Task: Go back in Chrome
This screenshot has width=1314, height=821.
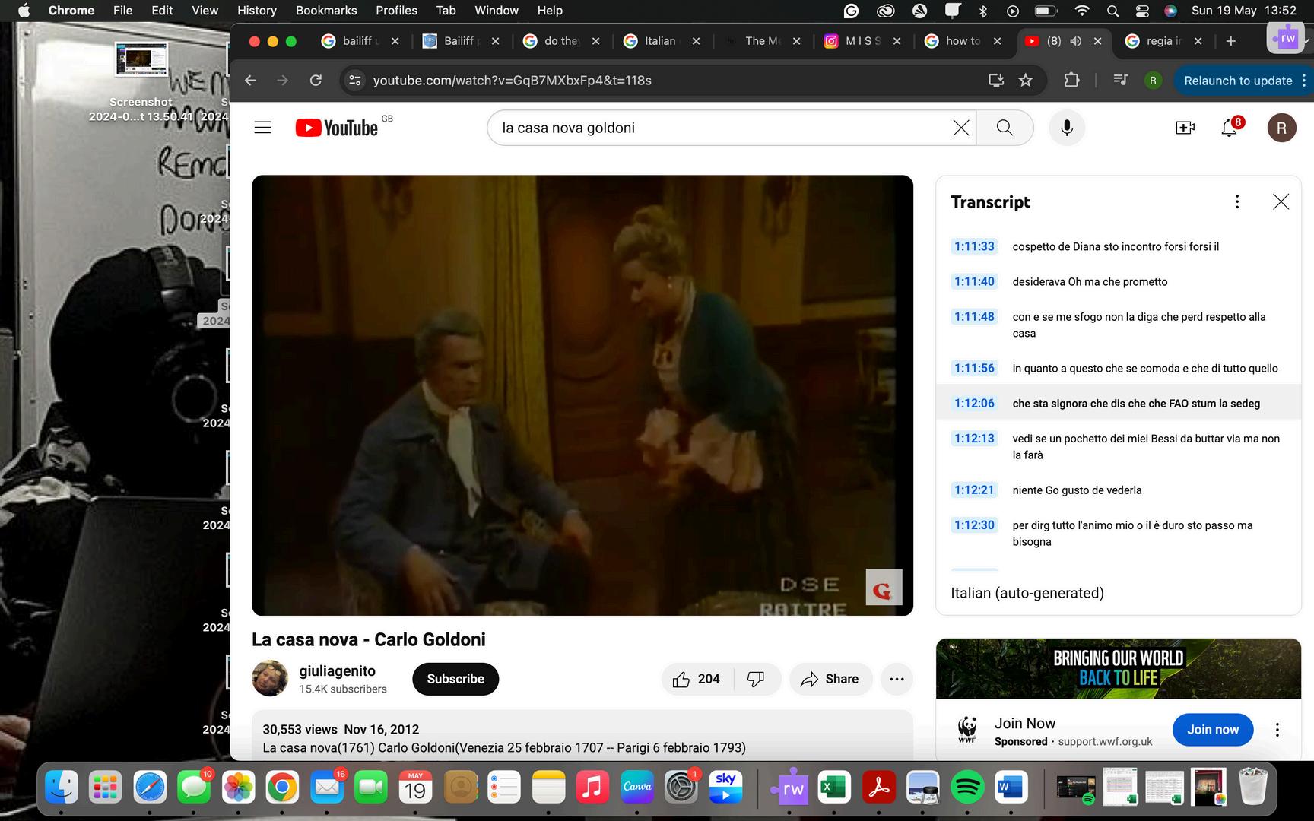Action: click(250, 81)
